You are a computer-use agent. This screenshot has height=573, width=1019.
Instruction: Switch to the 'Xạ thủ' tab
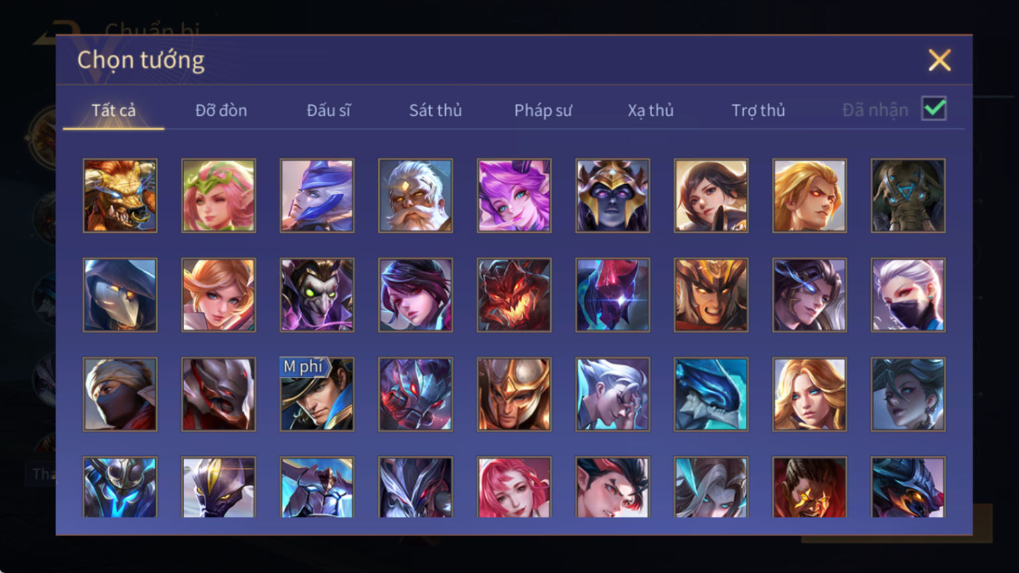click(x=650, y=110)
